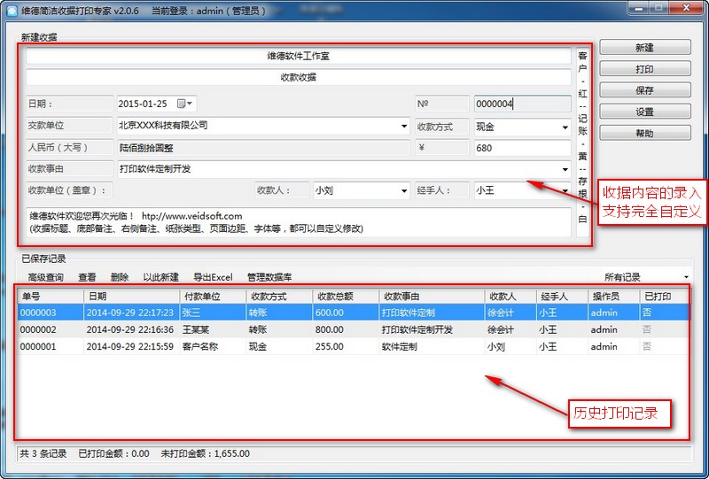Click 共 3 条记录 status text
The image size is (709, 479).
click(x=43, y=453)
